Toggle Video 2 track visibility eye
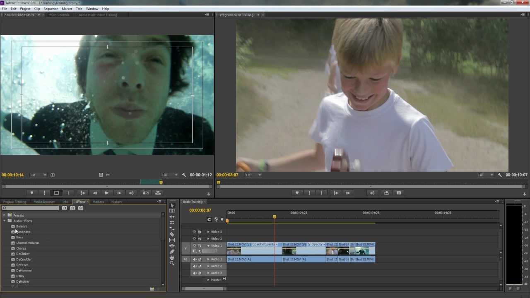Viewport: 530px width, 298px height. [194, 238]
